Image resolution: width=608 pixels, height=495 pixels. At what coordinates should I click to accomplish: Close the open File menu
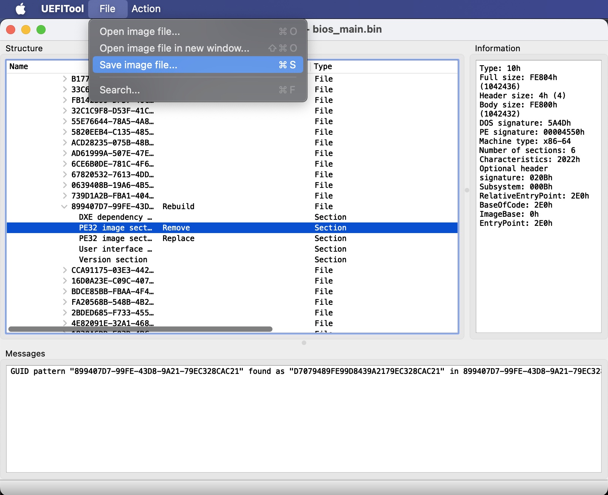(x=108, y=9)
